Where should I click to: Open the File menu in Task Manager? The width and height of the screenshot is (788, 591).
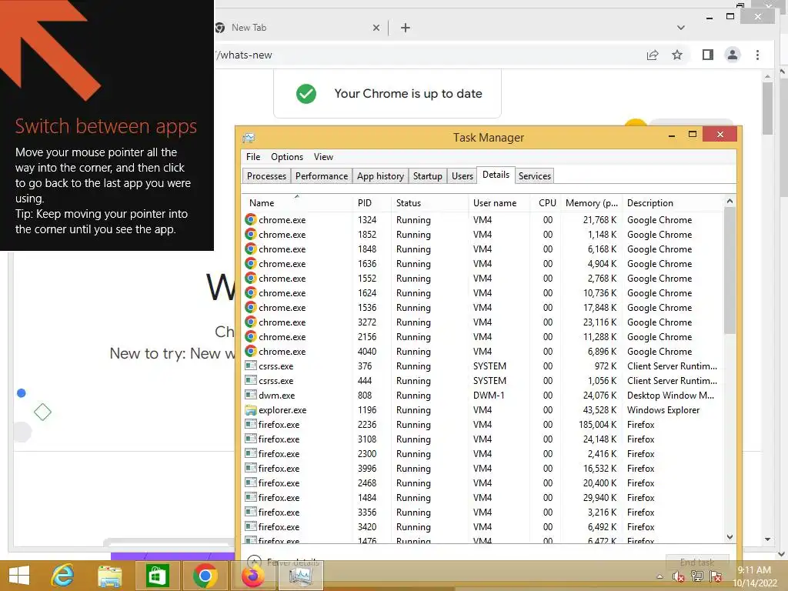[x=252, y=157]
